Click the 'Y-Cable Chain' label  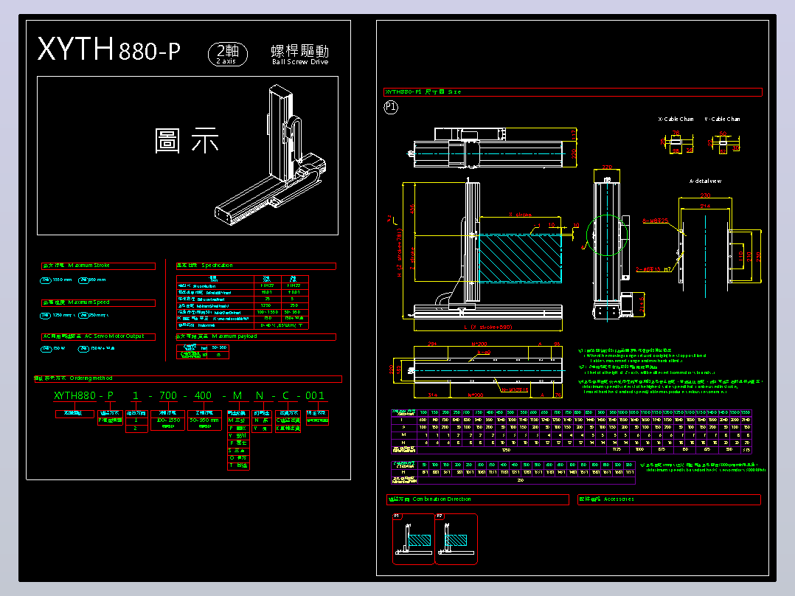tap(722, 119)
